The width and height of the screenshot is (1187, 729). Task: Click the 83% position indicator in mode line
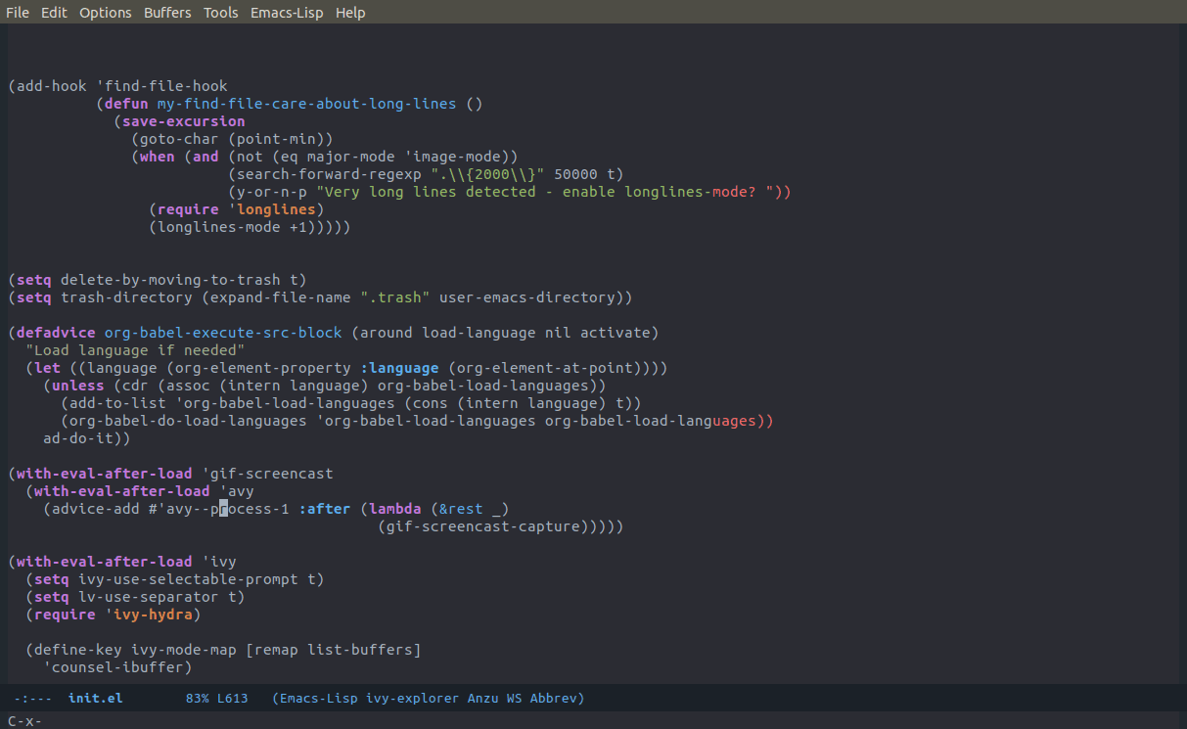pos(198,699)
